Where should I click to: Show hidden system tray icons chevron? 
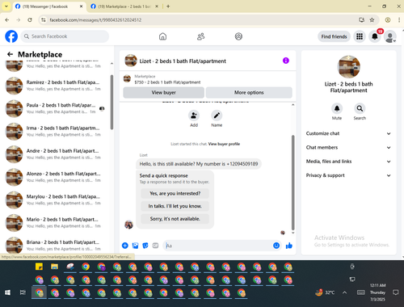(x=344, y=292)
